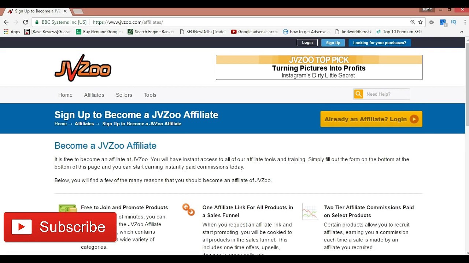469x263 pixels.
Task: Click the One Affiliate Link For All Products heading
Action: tap(248, 211)
